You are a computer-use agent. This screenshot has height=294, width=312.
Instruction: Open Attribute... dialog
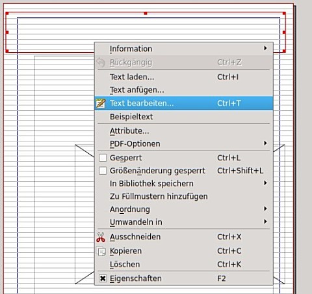click(x=184, y=131)
